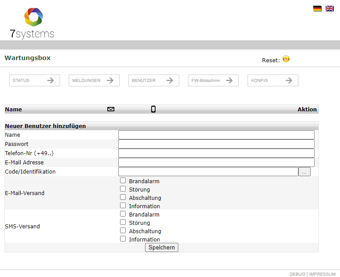This screenshot has width=340, height=277.
Task: Click the 'SMS-Versand' row label
Action: (x=22, y=227)
